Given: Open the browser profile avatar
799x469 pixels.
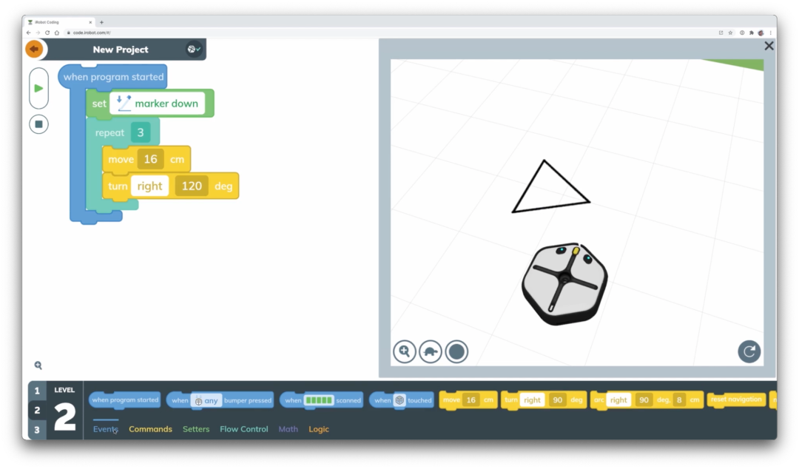Looking at the screenshot, I should [x=761, y=33].
